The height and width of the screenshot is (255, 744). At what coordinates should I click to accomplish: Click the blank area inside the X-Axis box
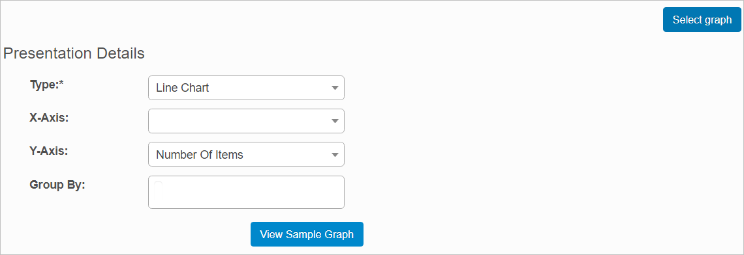(x=238, y=121)
